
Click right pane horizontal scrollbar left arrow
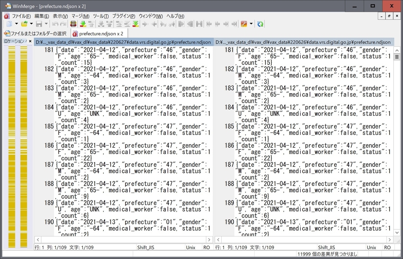pos(218,240)
